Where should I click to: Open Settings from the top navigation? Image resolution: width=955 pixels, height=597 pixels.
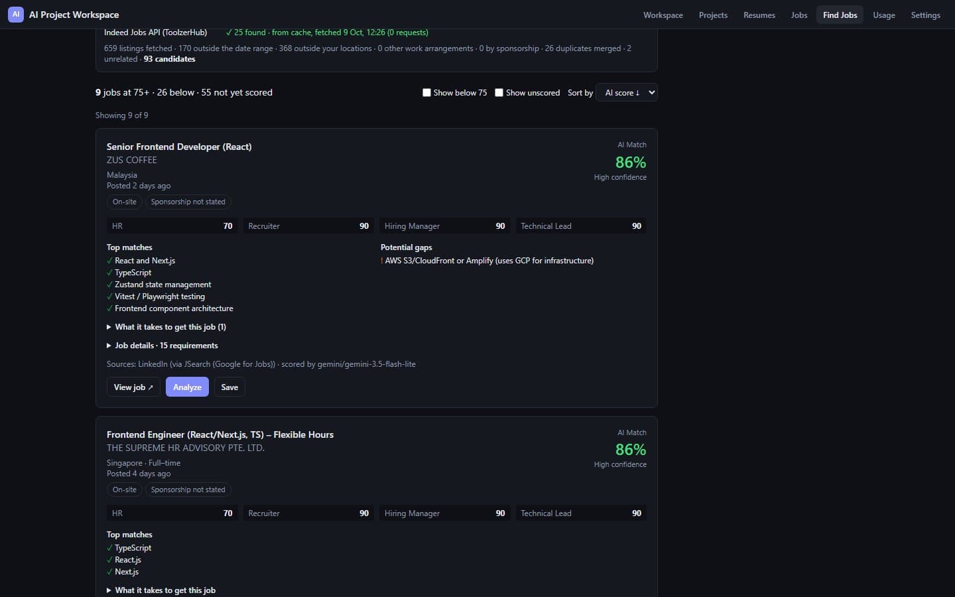(925, 15)
